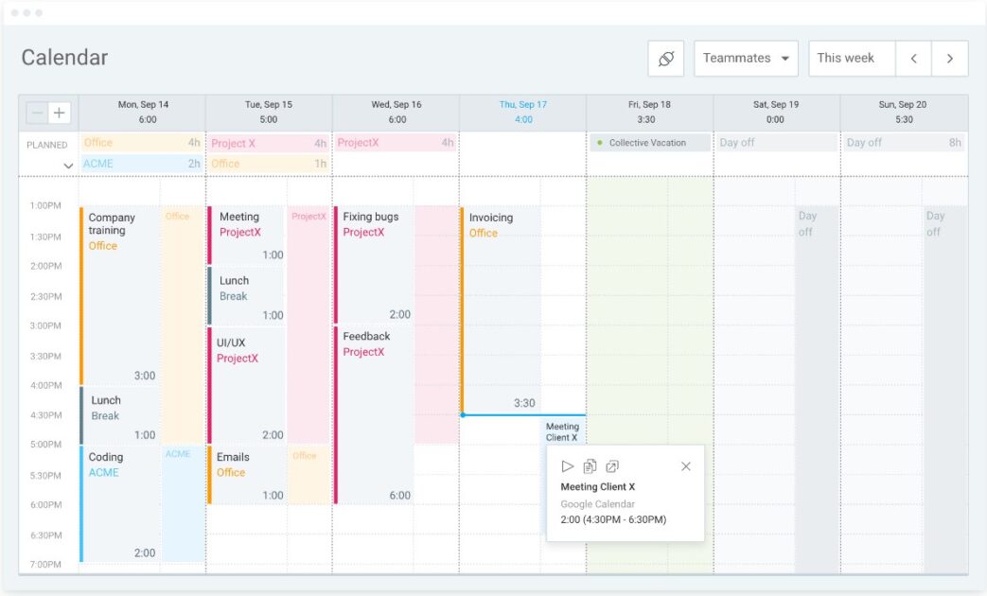The width and height of the screenshot is (987, 596).
Task: Duplicate Meeting Client X with the copy icon
Action: (x=590, y=465)
